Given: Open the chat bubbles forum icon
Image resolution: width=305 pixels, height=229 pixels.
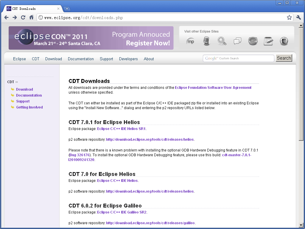Looking at the screenshot, I should coord(237,41).
